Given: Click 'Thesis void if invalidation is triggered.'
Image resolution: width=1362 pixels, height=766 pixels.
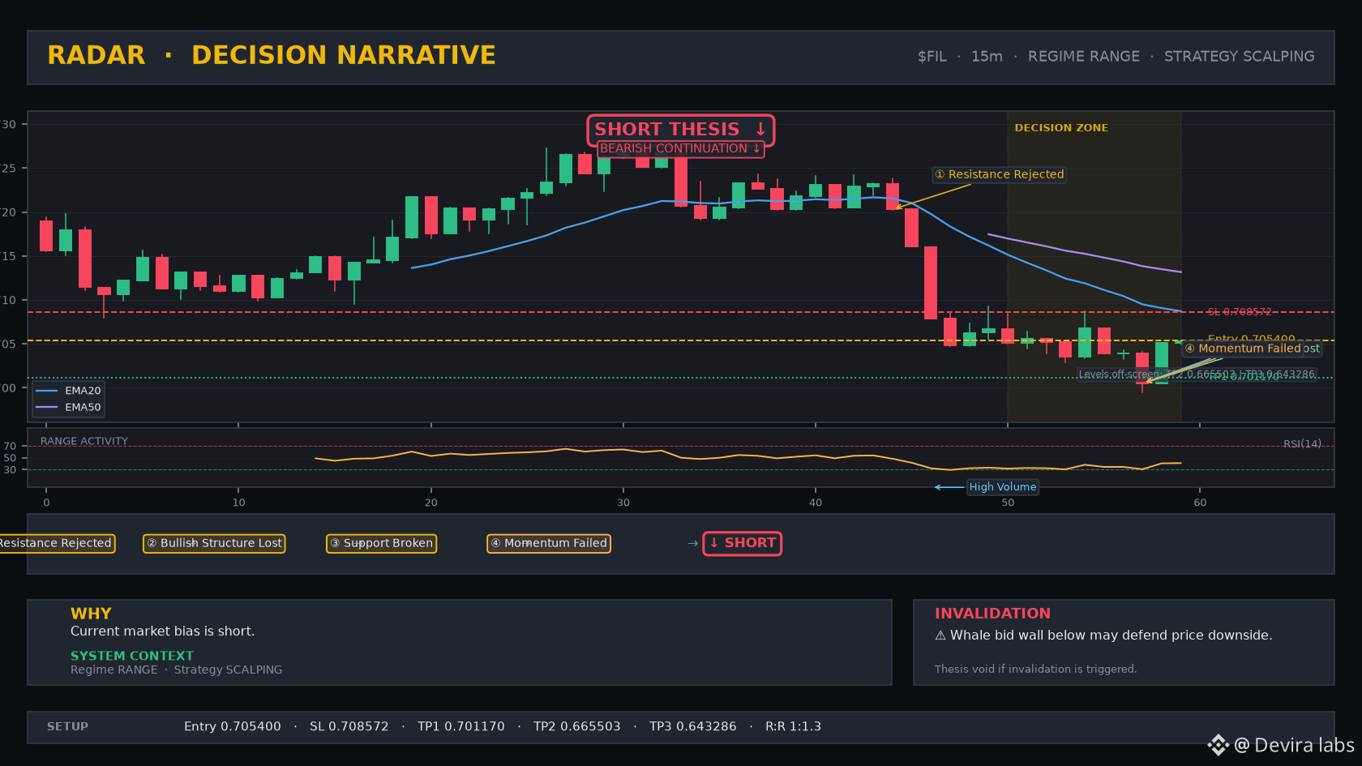Looking at the screenshot, I should click(x=1035, y=670).
